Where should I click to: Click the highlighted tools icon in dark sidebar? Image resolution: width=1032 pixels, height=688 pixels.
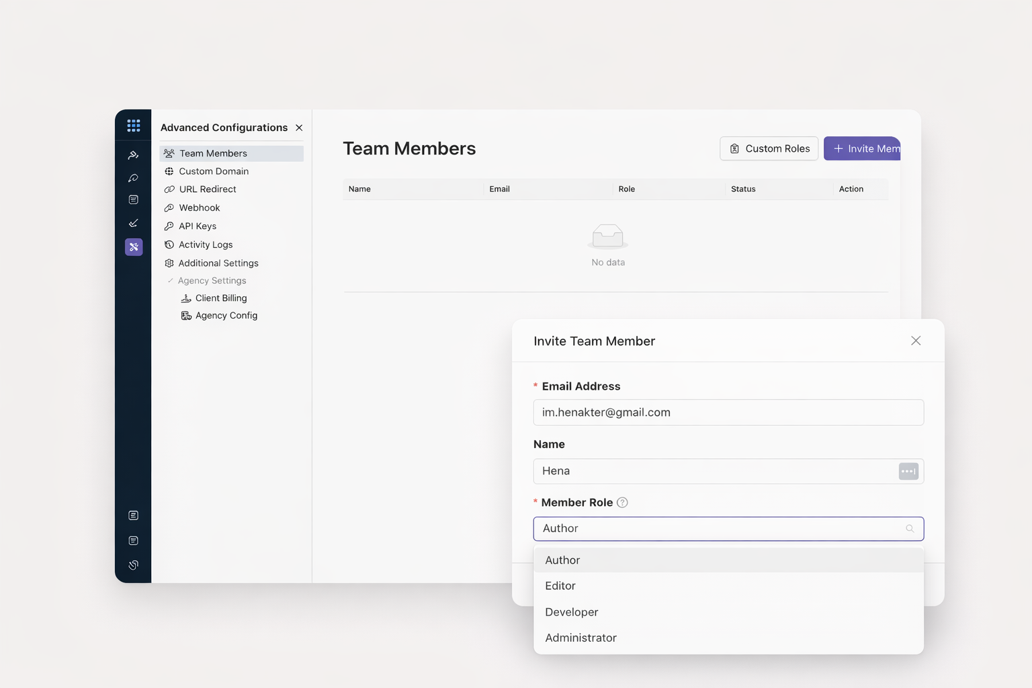point(134,247)
